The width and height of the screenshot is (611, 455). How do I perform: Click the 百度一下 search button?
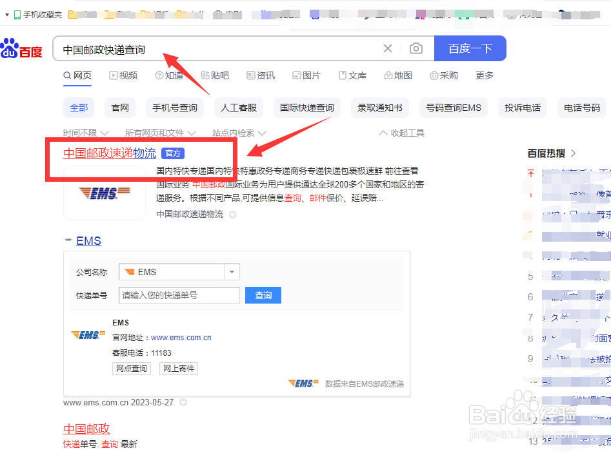coord(470,48)
